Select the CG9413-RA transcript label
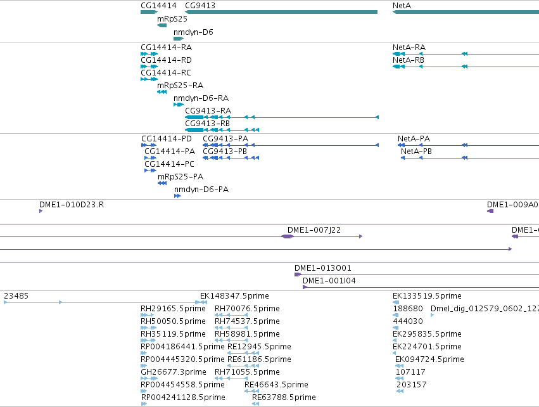 pyautogui.click(x=208, y=111)
